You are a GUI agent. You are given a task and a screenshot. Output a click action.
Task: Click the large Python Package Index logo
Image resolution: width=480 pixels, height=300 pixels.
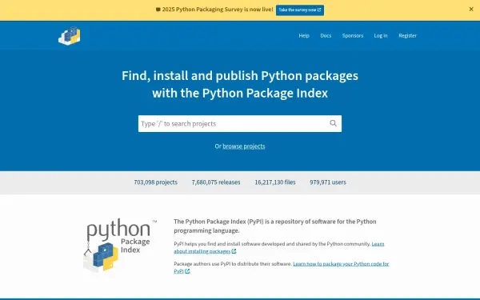tap(120, 246)
